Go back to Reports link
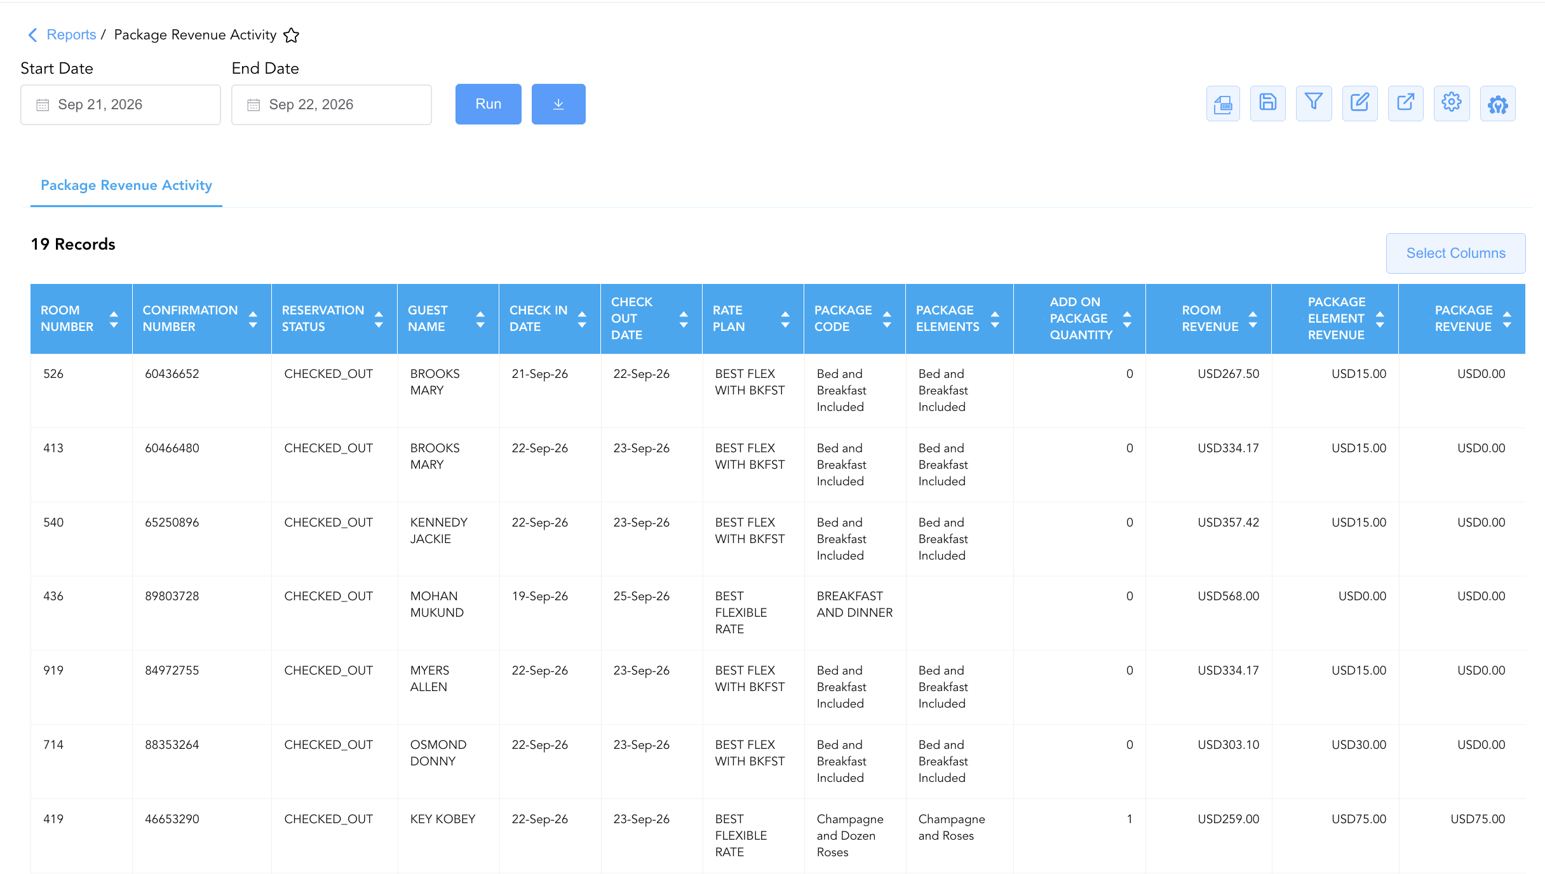The image size is (1545, 874). (x=71, y=35)
